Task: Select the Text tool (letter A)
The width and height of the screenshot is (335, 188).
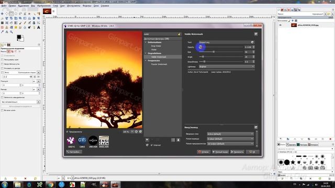Action: tap(38, 27)
